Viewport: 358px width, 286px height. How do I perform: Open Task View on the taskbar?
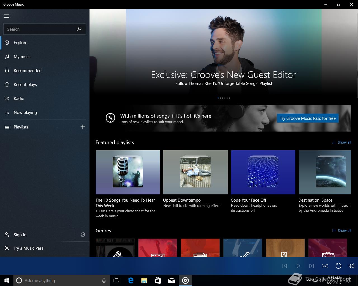(x=116, y=280)
